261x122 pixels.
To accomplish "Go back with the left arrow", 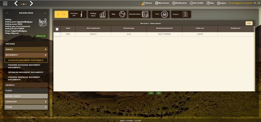I will click(x=16, y=3).
